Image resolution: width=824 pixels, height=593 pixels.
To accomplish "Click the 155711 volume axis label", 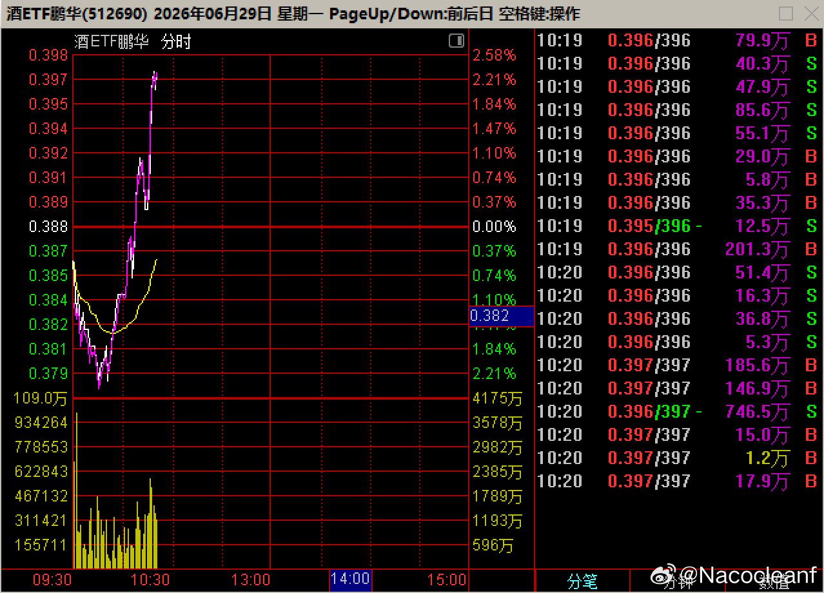I will point(41,545).
